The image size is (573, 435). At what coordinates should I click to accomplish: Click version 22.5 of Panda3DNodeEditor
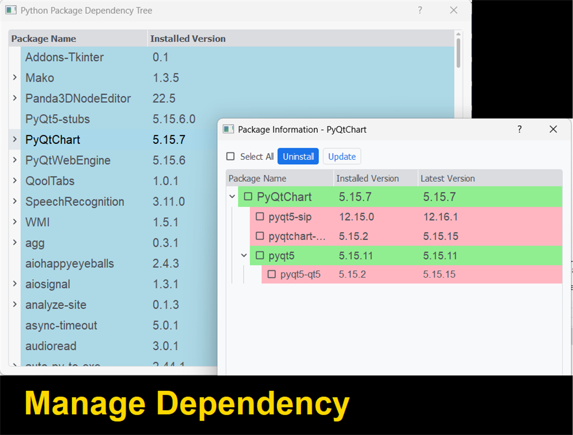pos(164,98)
